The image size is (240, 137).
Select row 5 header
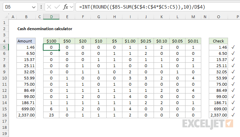point(4,47)
